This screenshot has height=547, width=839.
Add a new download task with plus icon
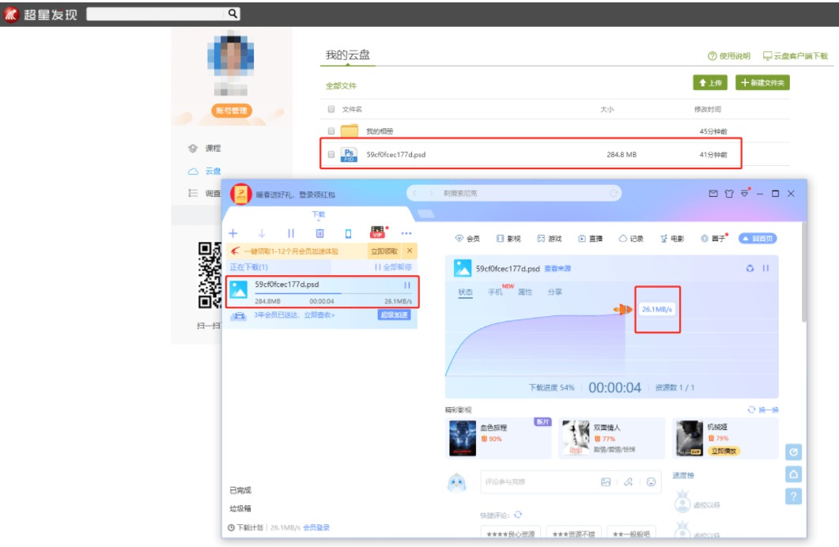[233, 233]
